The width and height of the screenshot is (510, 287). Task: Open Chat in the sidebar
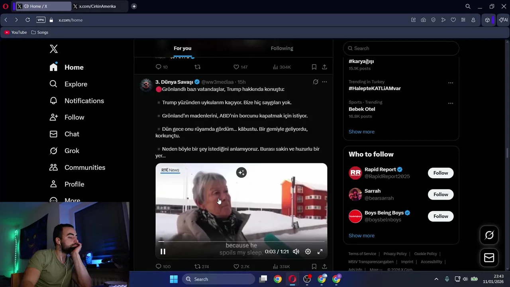(x=64, y=134)
